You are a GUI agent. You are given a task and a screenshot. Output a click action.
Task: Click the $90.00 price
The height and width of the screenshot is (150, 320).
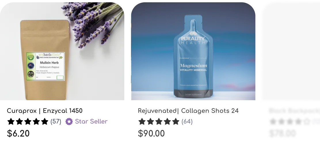[x=151, y=133]
